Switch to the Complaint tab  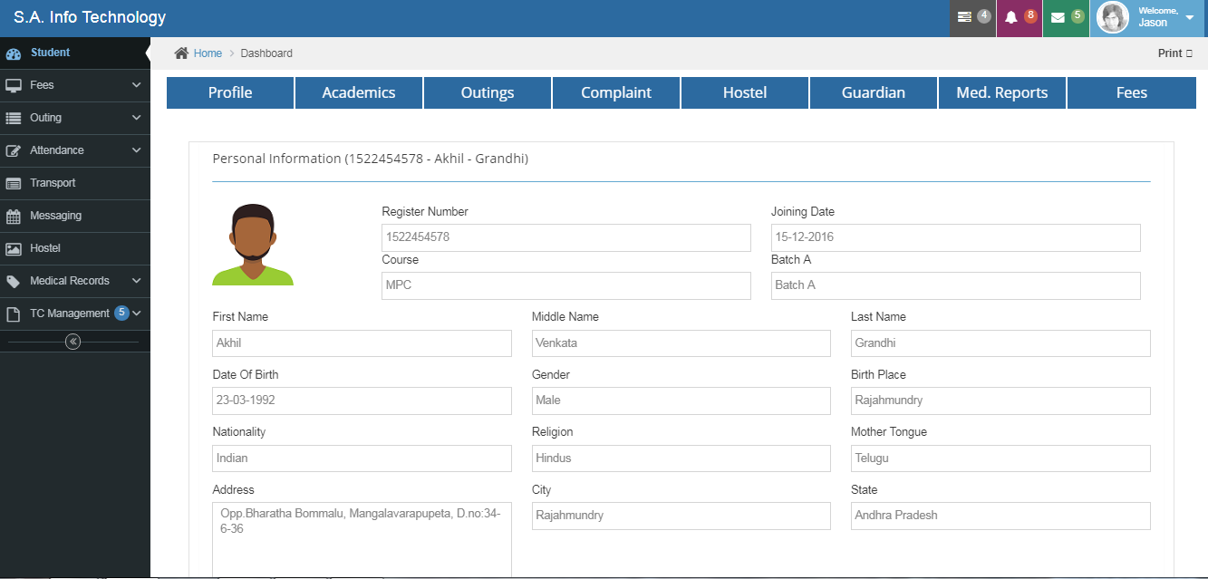tap(616, 92)
